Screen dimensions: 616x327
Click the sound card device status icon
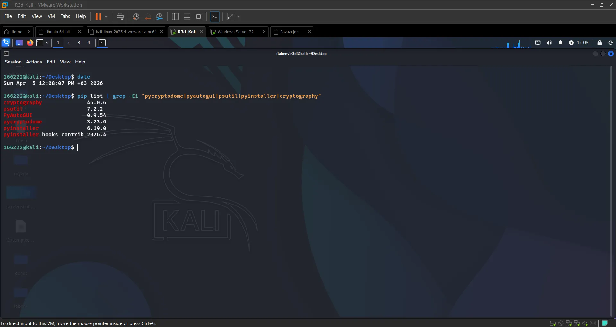click(585, 323)
